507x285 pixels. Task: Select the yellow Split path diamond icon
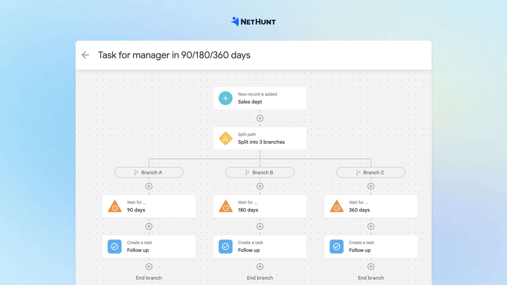[x=225, y=138]
